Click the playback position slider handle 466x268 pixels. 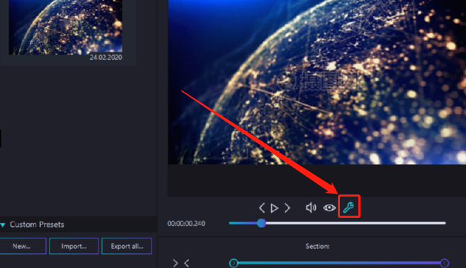pos(261,223)
